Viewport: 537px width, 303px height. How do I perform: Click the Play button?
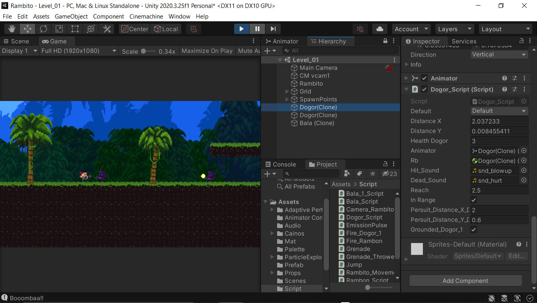pos(241,29)
